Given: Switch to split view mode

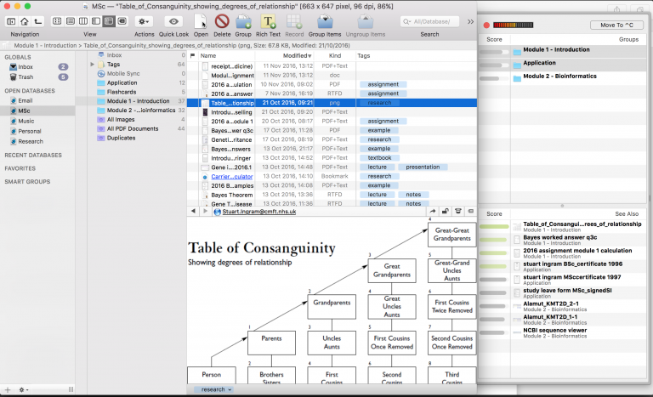Looking at the screenshot, I should point(96,21).
